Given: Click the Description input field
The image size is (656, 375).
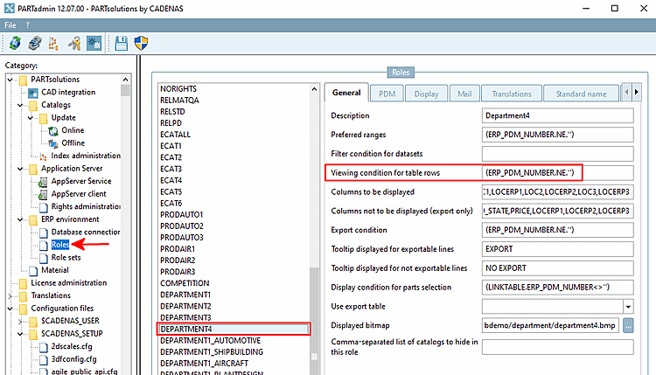Looking at the screenshot, I should (x=557, y=115).
